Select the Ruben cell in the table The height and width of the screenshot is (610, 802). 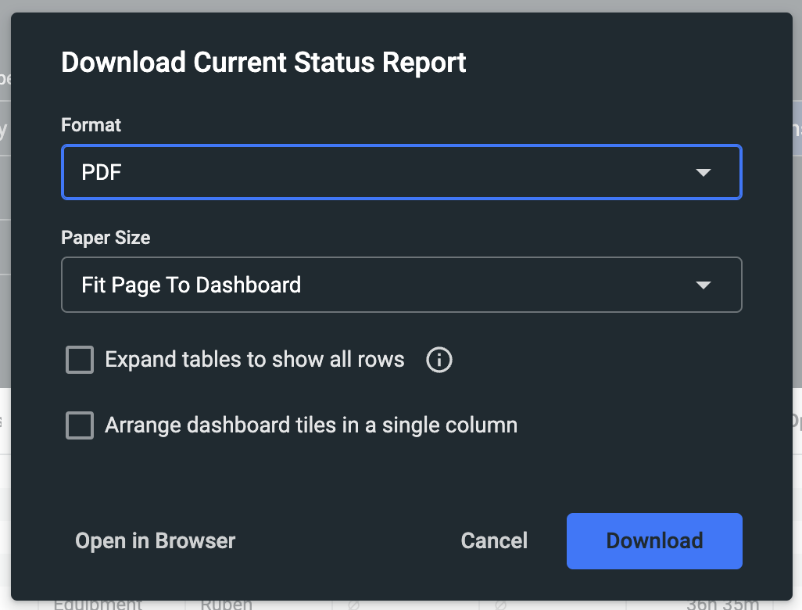[x=227, y=605]
